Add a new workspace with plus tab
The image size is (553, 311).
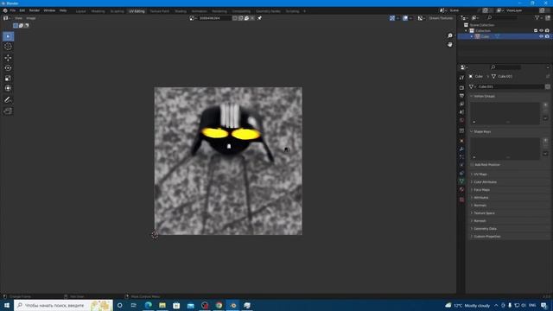305,11
